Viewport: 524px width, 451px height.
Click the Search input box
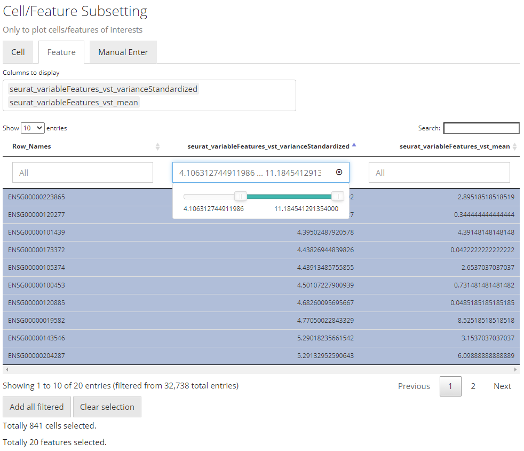point(481,128)
